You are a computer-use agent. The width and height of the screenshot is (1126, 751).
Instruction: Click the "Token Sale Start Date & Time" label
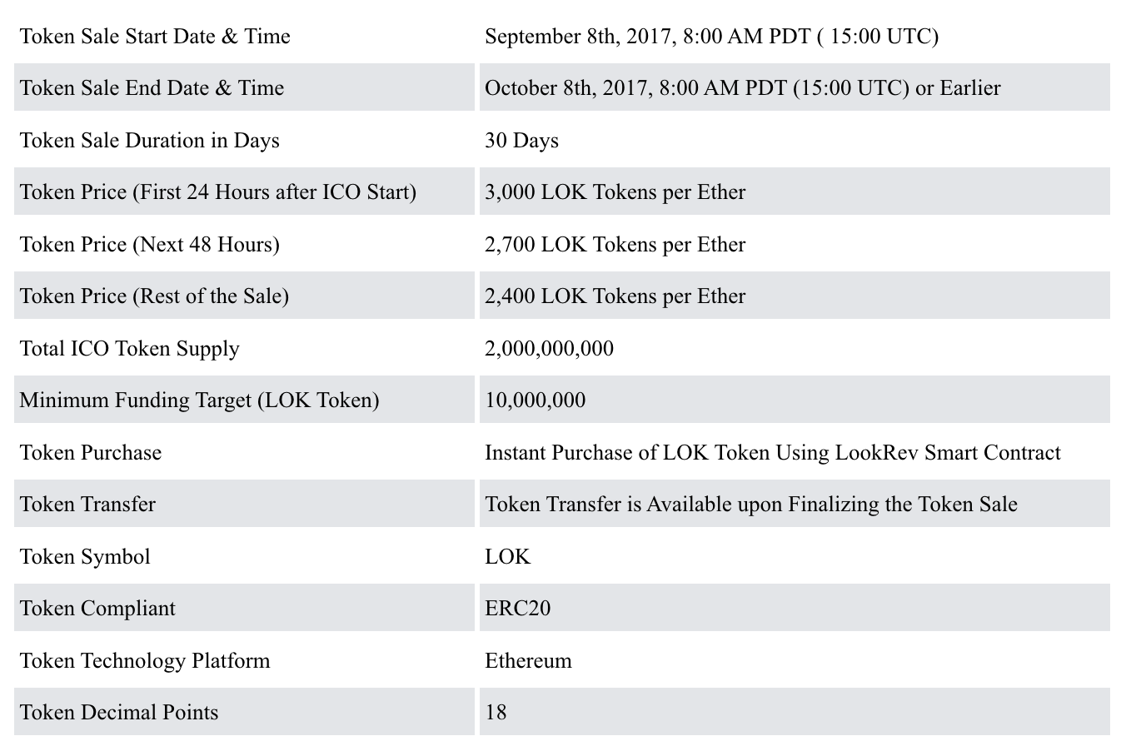coord(155,37)
